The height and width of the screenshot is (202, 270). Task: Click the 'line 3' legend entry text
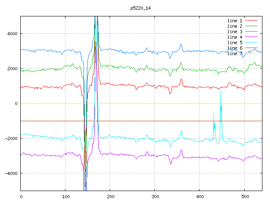point(235,32)
